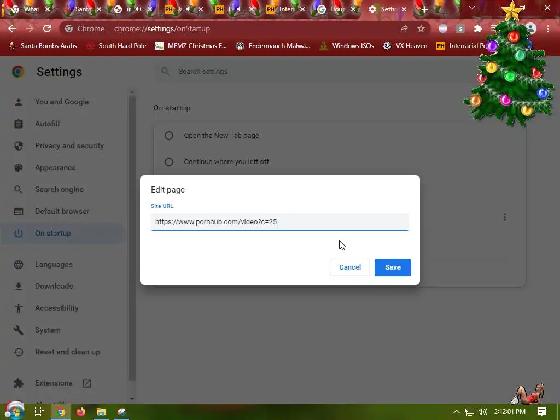Open Santa Bombs Arabs bookmark
Screen dimensions: 560x420
[x=43, y=46]
